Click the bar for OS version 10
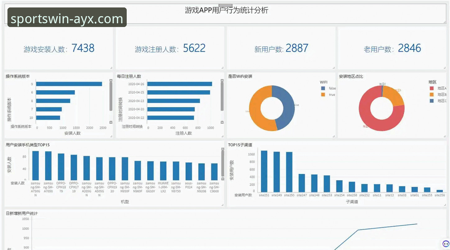450x250 pixels. point(48,118)
